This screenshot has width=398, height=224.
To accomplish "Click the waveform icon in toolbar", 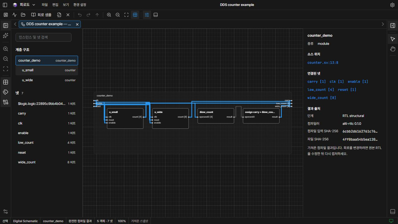I will [x=14, y=15].
